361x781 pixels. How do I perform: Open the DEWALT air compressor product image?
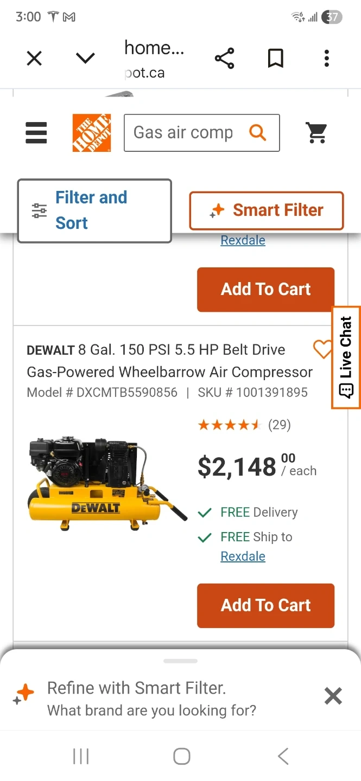click(107, 483)
